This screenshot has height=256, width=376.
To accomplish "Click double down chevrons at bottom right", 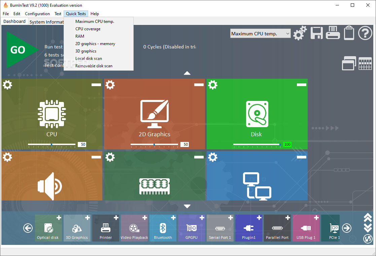I will pyautogui.click(x=368, y=228).
